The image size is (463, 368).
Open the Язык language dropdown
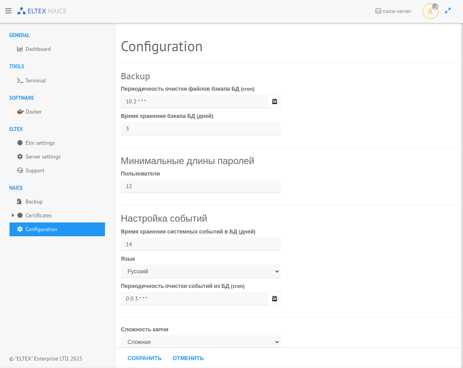pos(201,271)
